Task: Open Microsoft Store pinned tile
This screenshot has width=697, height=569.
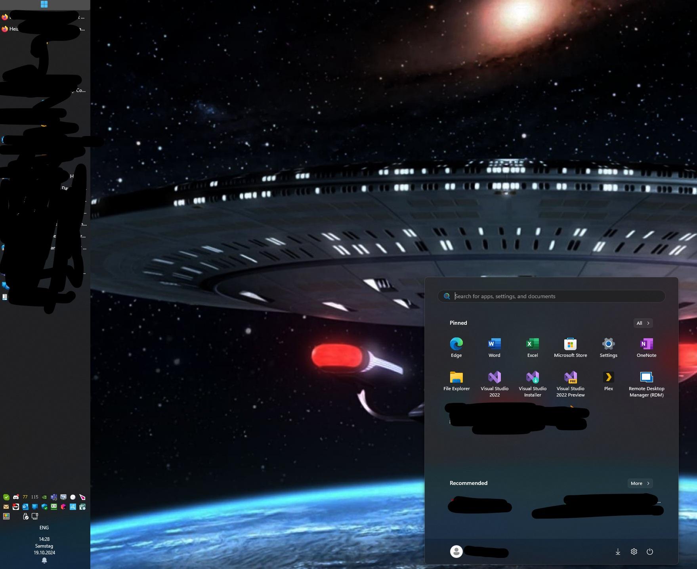Action: pyautogui.click(x=570, y=348)
